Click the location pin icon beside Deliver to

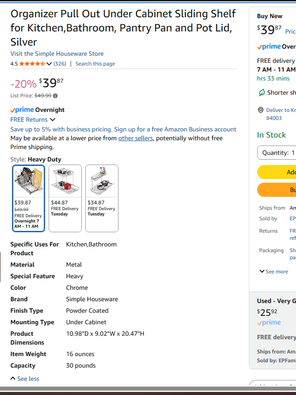261,110
